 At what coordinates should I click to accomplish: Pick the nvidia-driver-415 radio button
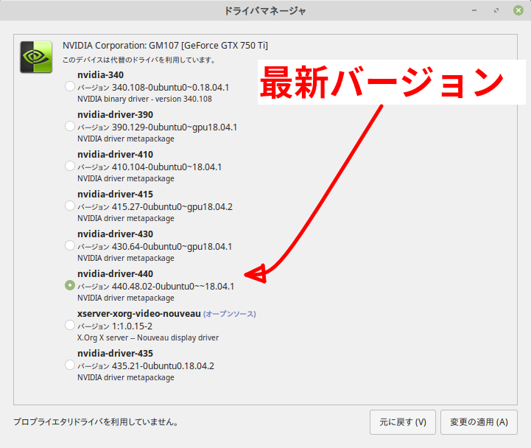(x=70, y=206)
